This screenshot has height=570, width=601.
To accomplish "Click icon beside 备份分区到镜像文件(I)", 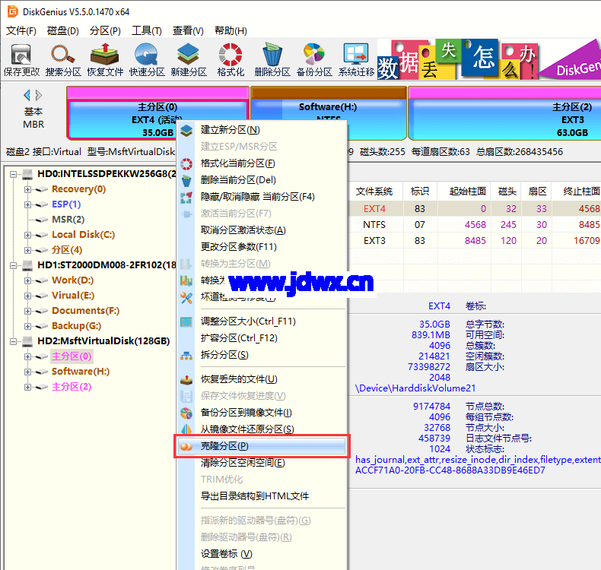I will (x=186, y=413).
